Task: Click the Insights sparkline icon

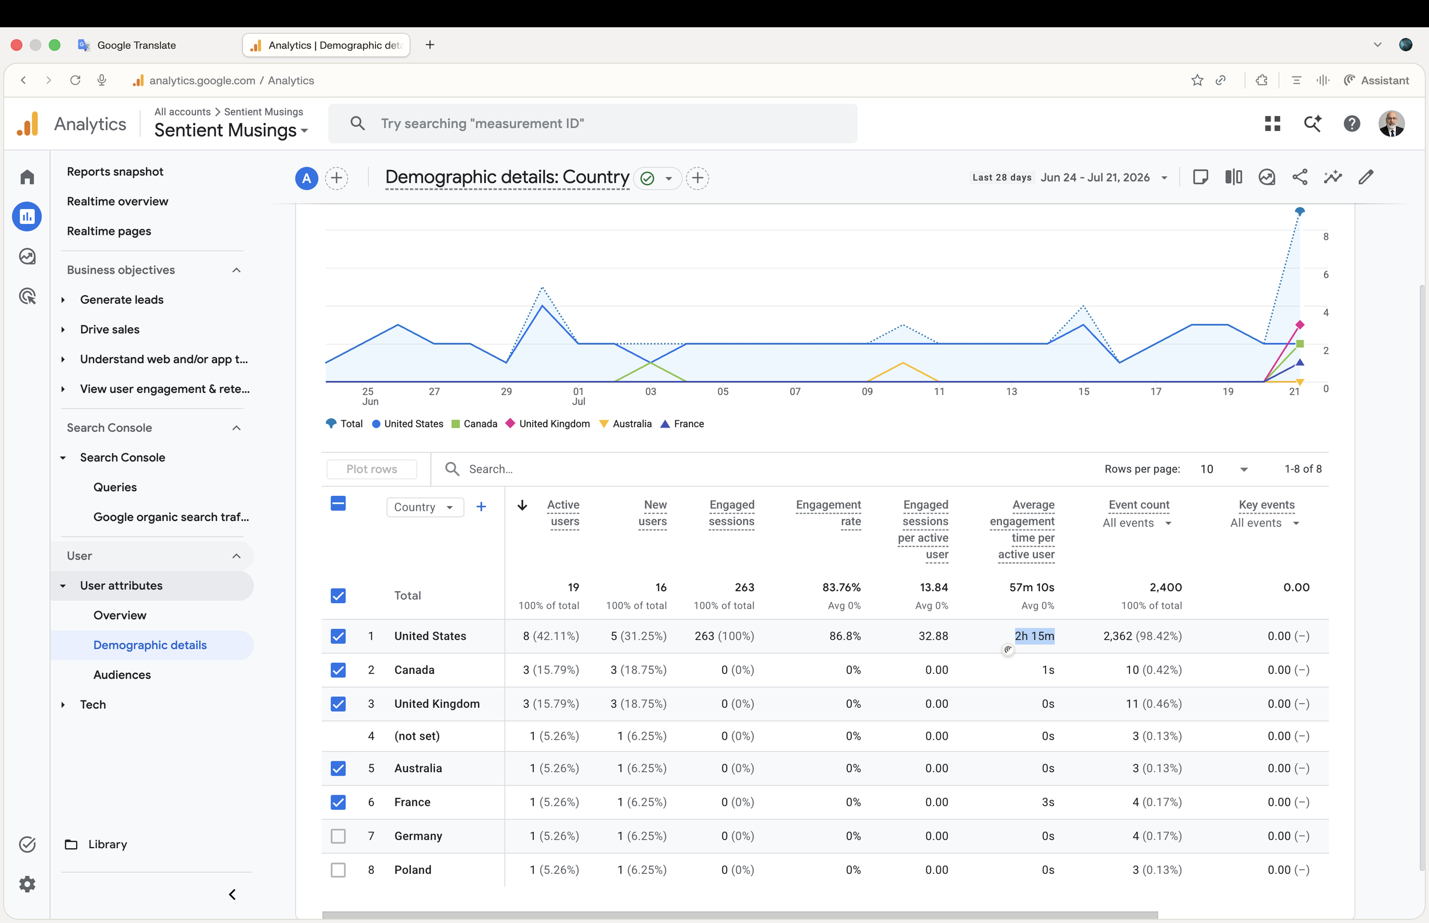Action: [x=1332, y=178]
